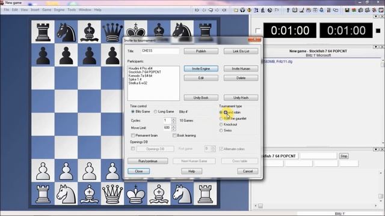This screenshot has width=385, height=216.
Task: Choose Round robin tournament type
Action: point(221,112)
